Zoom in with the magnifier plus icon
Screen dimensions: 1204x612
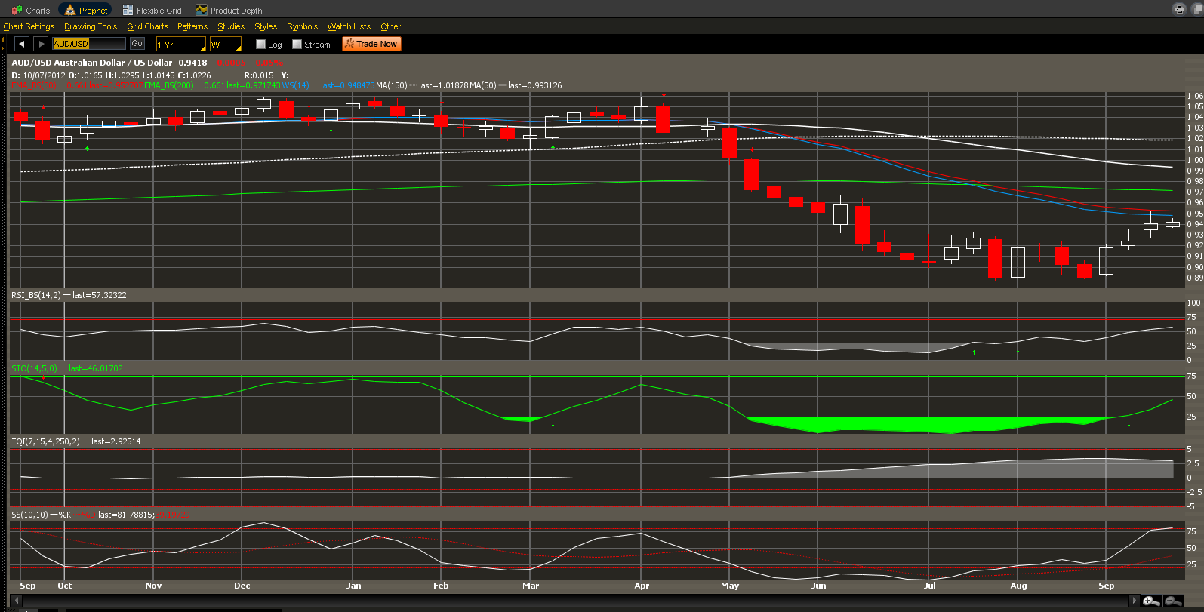(x=1151, y=601)
